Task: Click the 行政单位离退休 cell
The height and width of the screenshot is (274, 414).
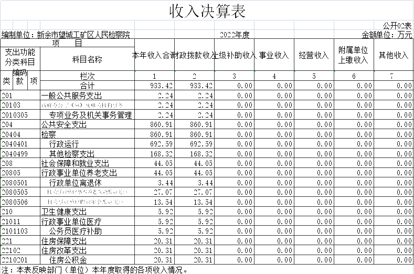Action: tap(87, 183)
